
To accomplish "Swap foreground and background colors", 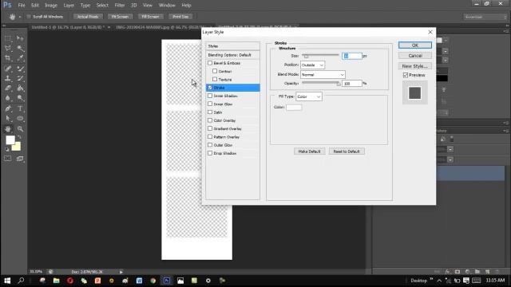I will [x=19, y=137].
